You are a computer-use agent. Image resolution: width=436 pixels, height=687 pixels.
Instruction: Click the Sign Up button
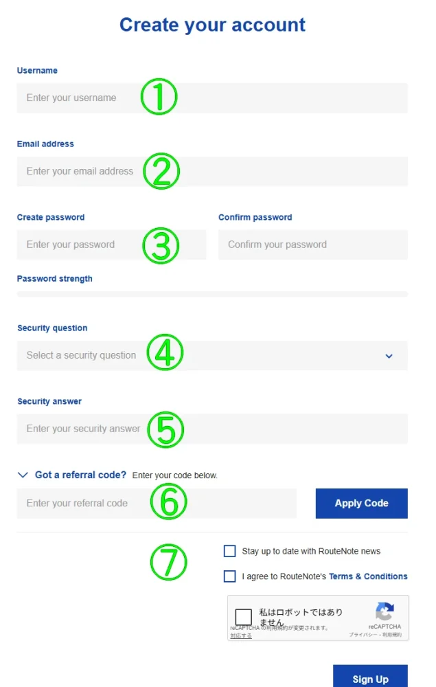tap(370, 678)
